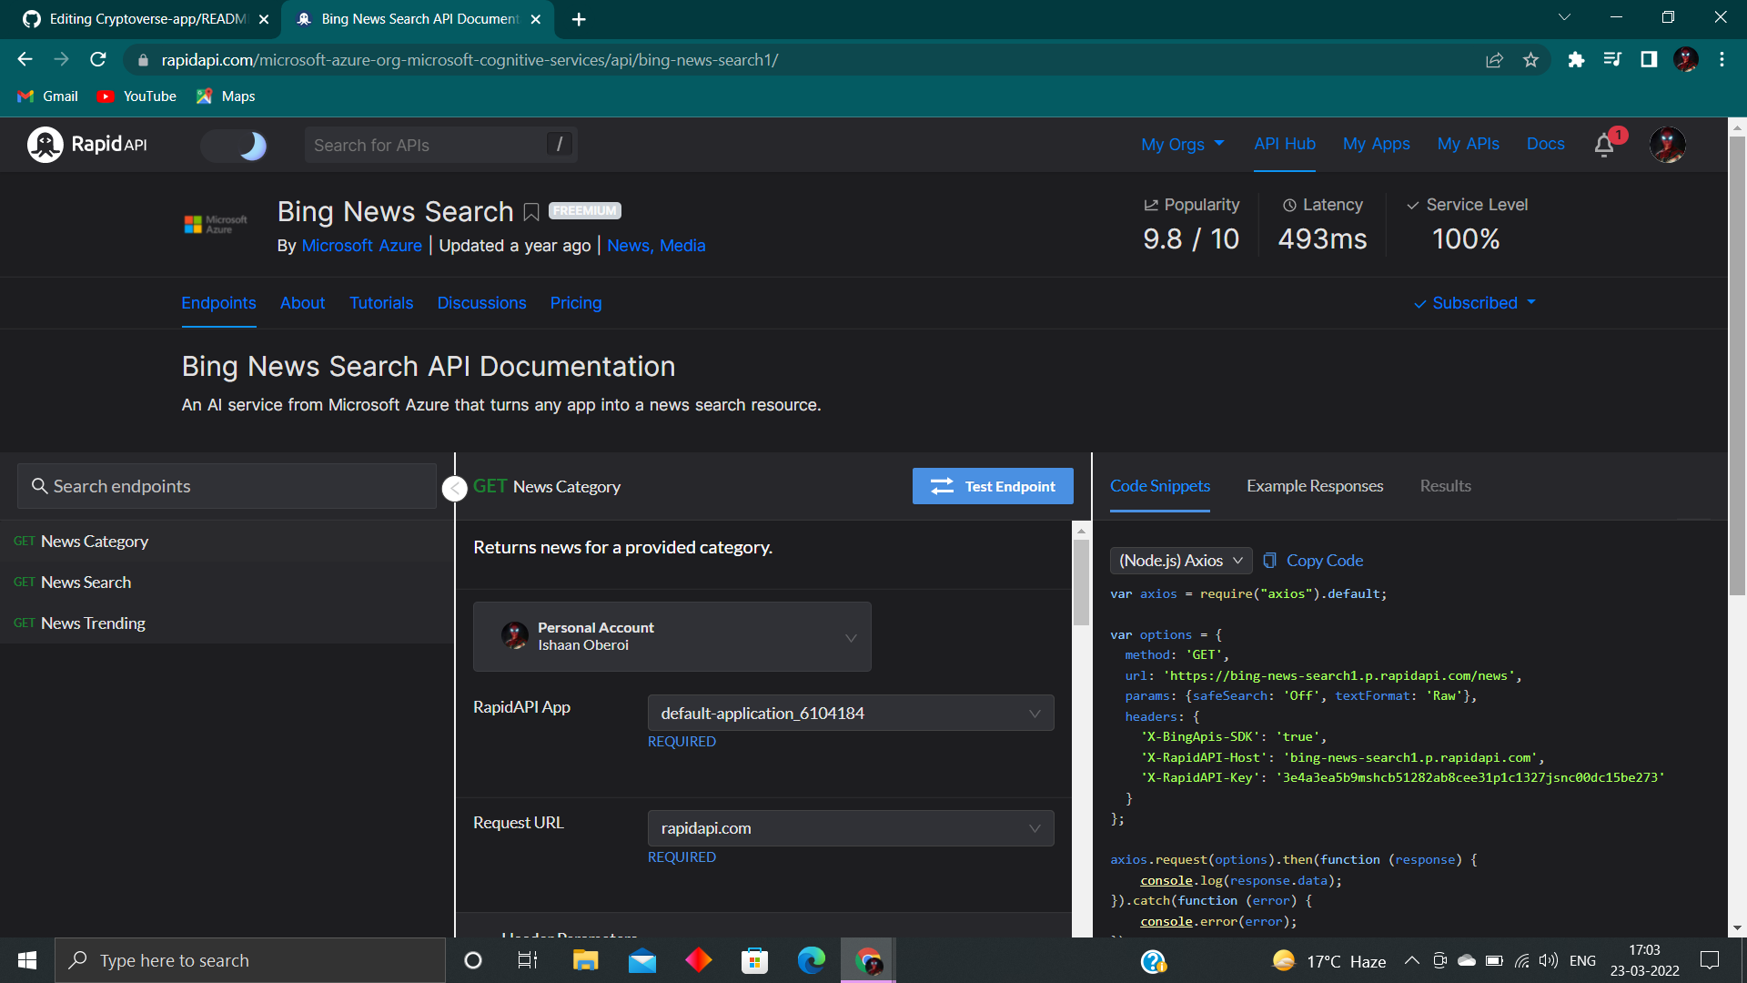
Task: Bookmark this tab with the star icon
Action: click(1530, 60)
